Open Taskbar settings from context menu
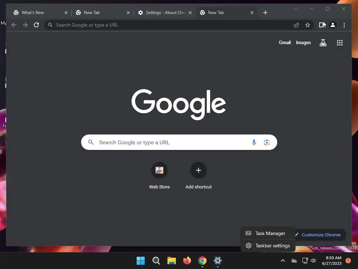358x269 pixels. pos(268,246)
